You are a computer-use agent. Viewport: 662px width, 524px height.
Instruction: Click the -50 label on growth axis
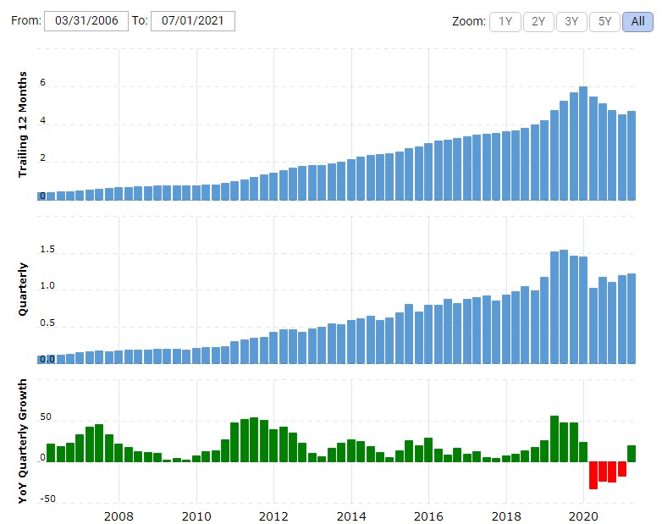pos(47,499)
